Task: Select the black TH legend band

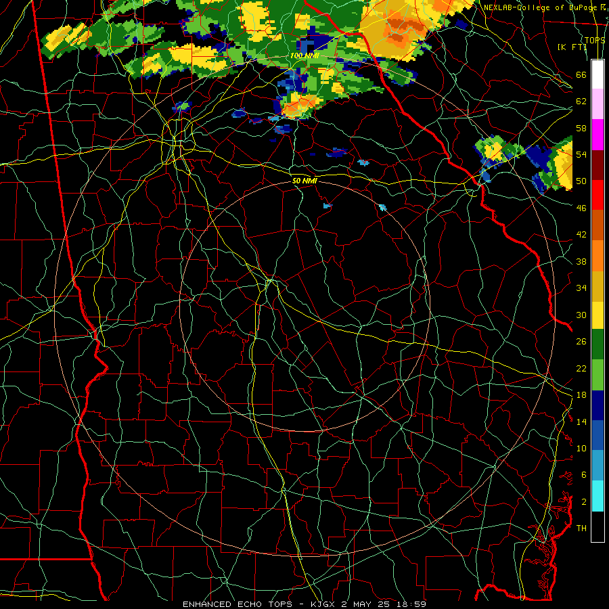Action: [x=597, y=526]
